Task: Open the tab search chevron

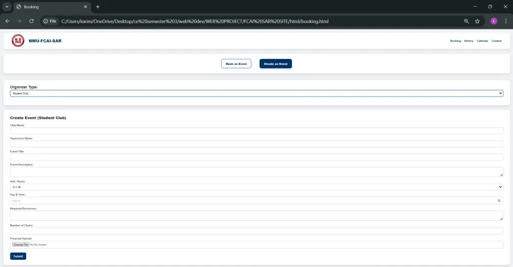Action: click(7, 7)
